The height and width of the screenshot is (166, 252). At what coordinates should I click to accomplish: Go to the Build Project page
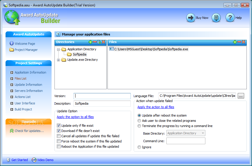click(x=23, y=109)
